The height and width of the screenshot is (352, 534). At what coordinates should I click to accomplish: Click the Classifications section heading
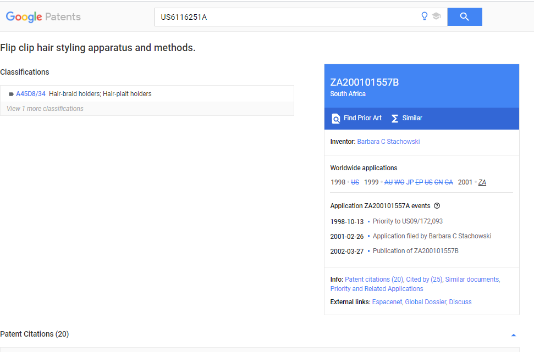click(25, 72)
